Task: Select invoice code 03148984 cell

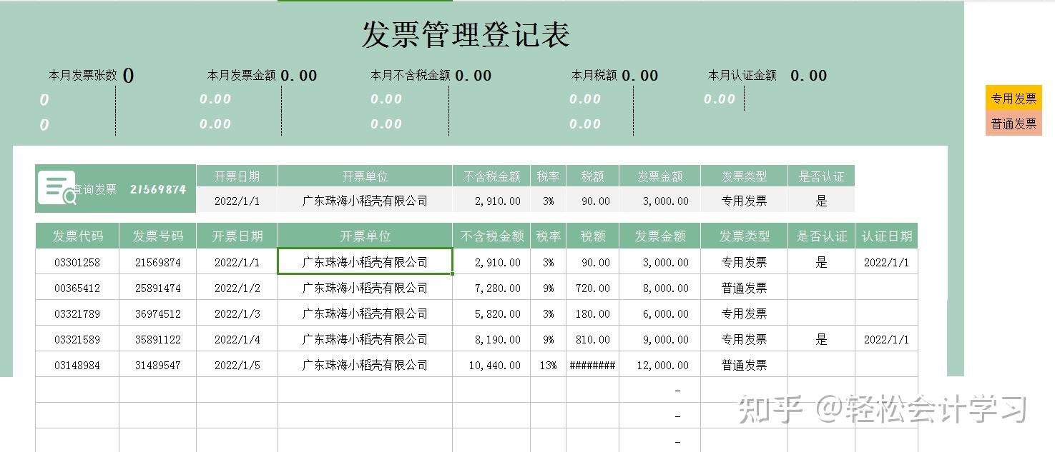Action: click(77, 365)
